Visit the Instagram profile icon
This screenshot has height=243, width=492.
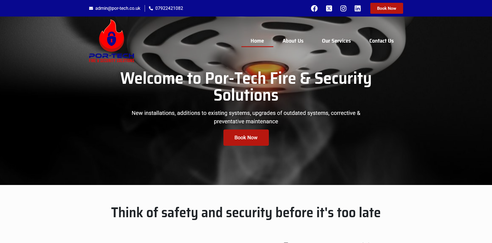(x=343, y=8)
